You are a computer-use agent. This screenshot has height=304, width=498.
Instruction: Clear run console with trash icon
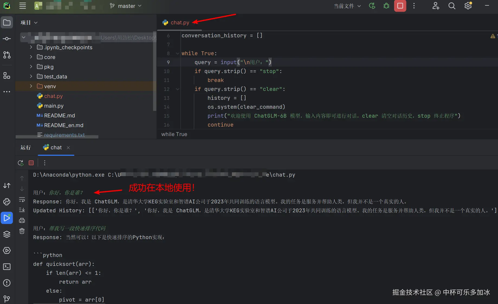click(22, 231)
